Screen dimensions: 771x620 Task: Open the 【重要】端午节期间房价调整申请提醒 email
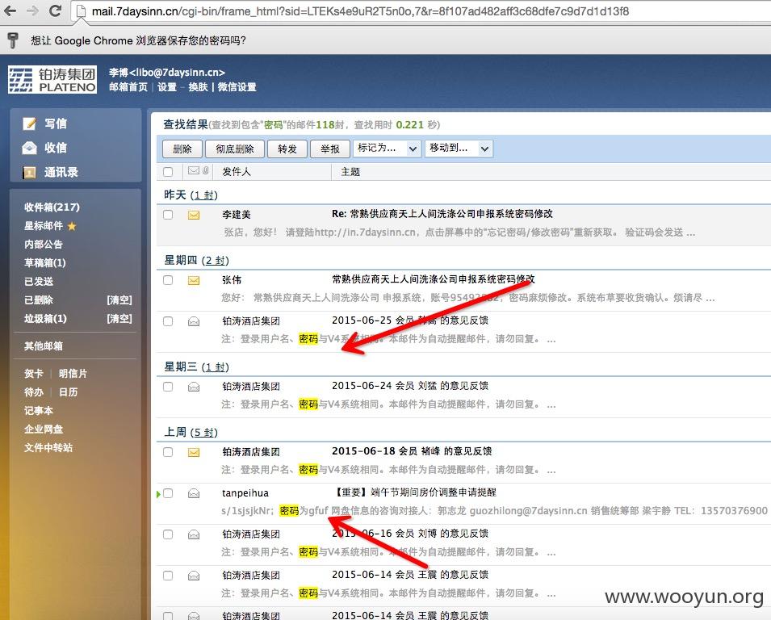pyautogui.click(x=416, y=492)
